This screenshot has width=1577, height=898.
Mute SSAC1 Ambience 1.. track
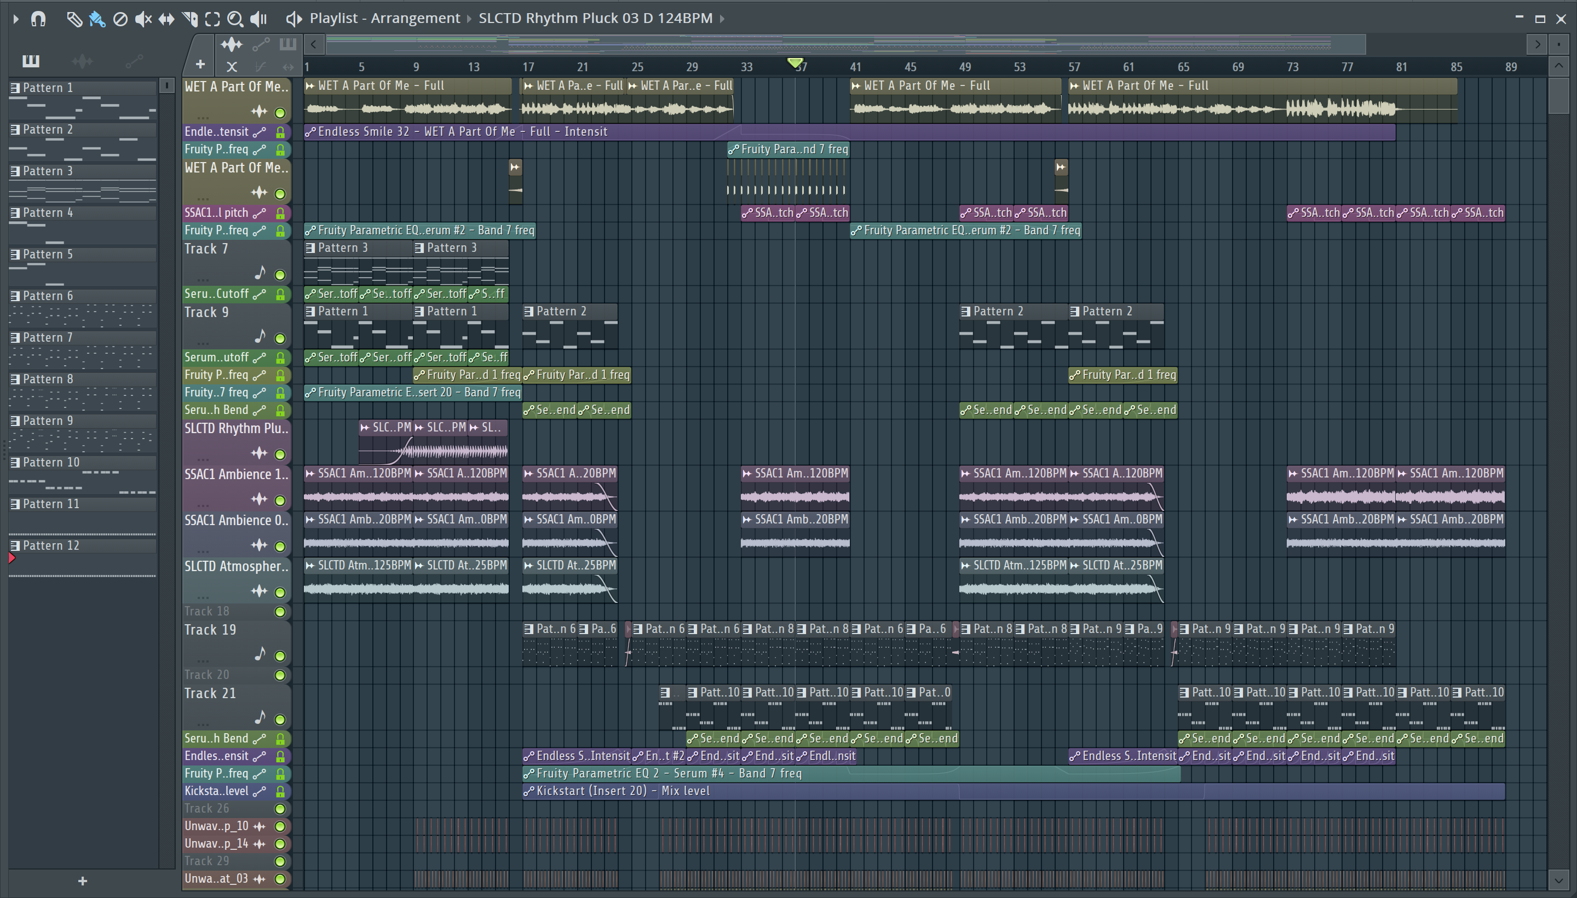pyautogui.click(x=279, y=500)
